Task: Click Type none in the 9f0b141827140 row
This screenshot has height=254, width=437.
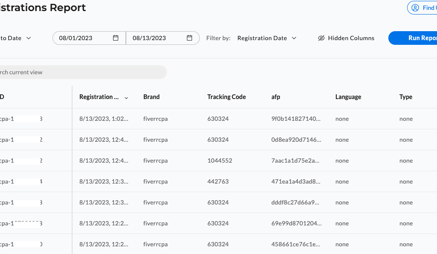Action: coord(406,119)
